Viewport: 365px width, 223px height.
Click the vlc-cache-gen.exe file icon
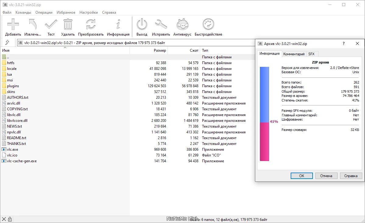[x=4, y=161]
